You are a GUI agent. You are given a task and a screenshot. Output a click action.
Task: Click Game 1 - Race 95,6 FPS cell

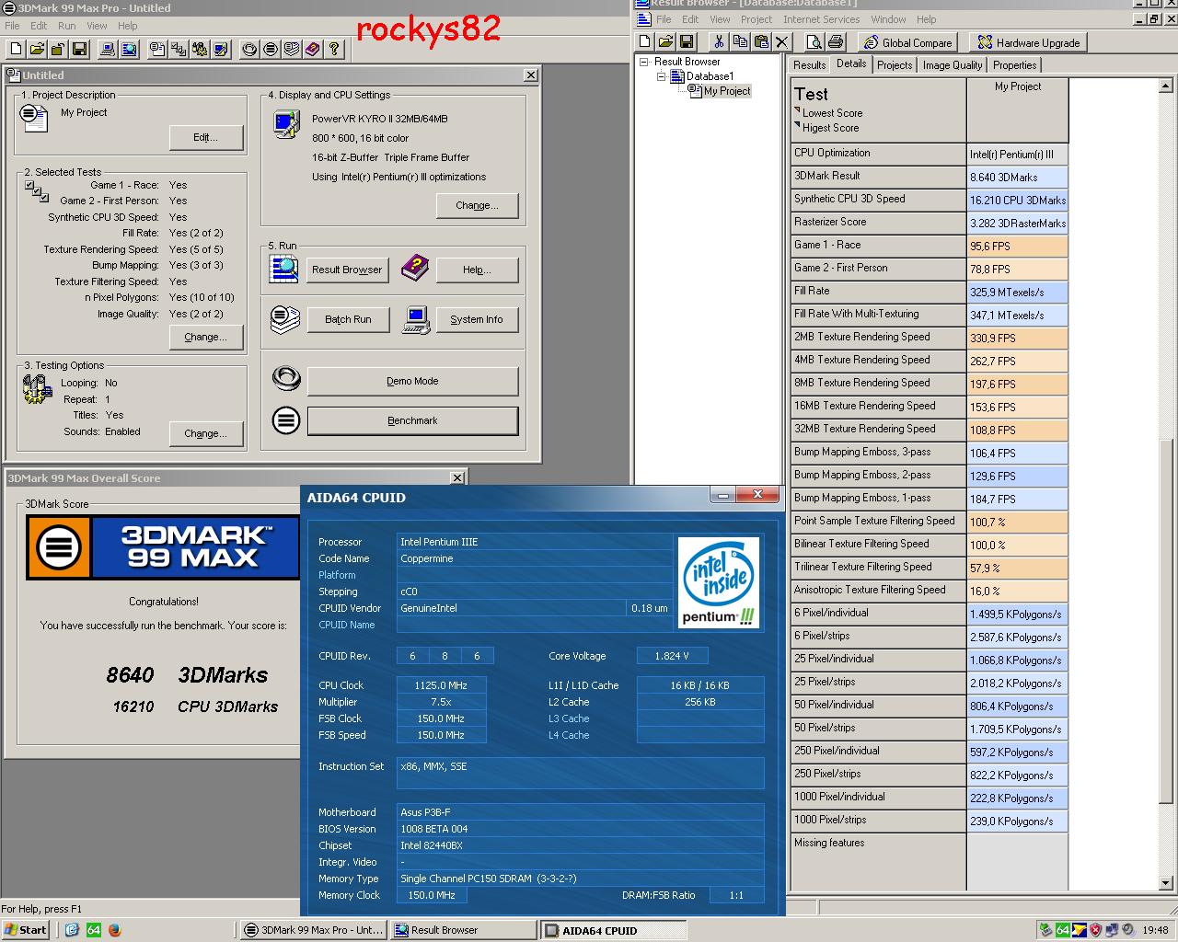1017,246
